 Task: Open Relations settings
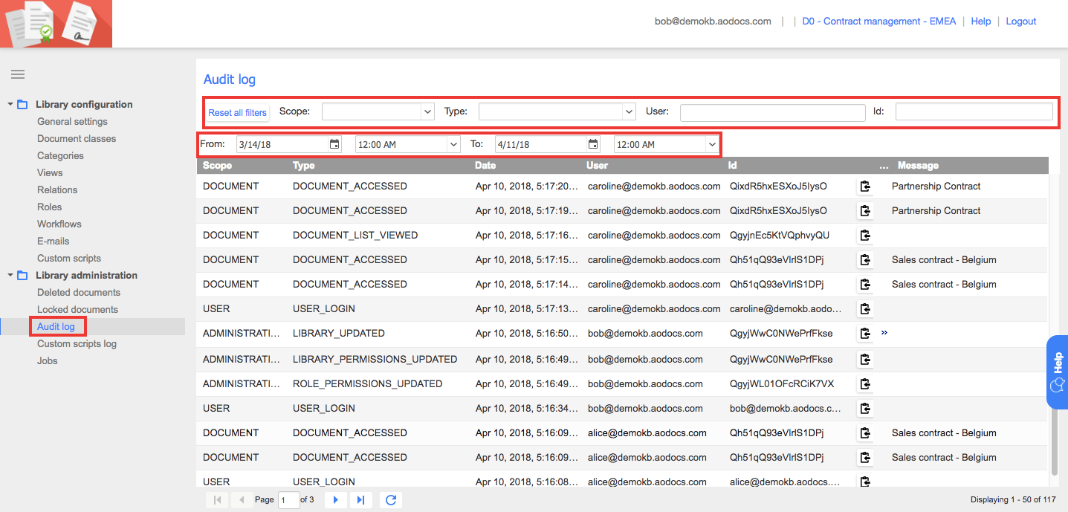pos(57,190)
